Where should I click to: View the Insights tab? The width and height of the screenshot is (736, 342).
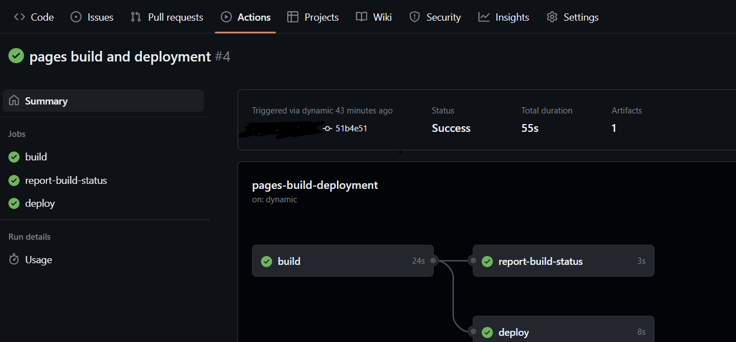504,17
